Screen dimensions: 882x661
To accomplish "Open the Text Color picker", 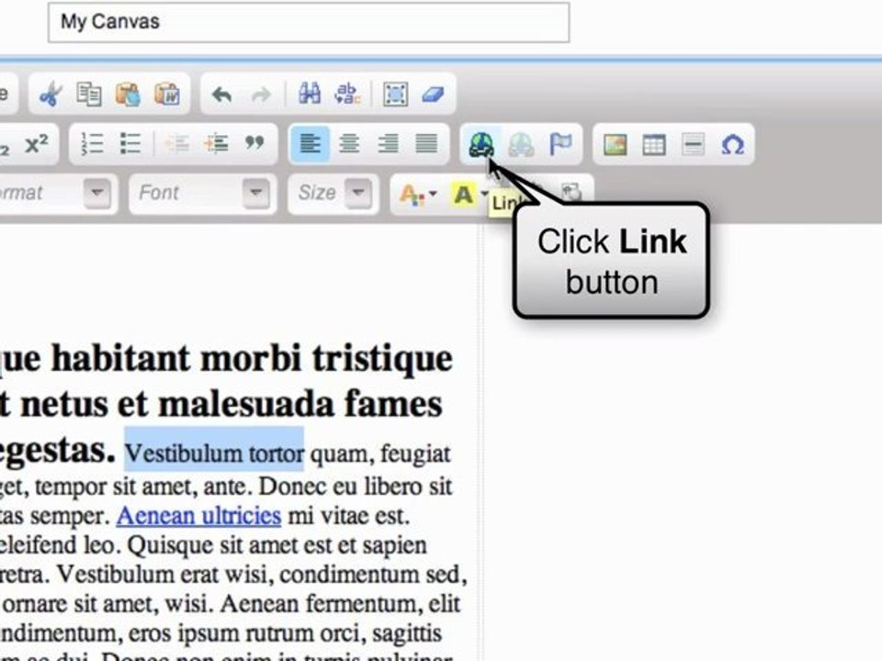I will [x=417, y=195].
